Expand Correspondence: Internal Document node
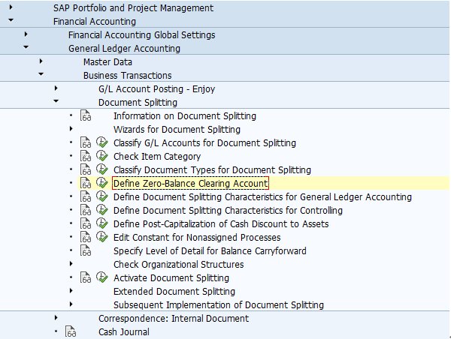Image resolution: width=451 pixels, height=339 pixels. 56,317
